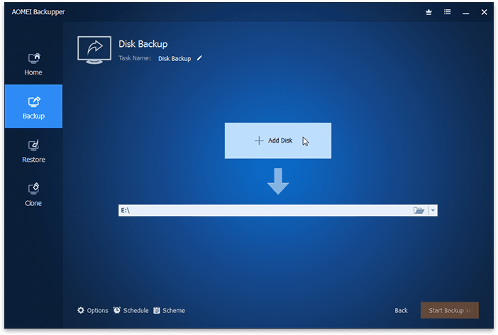Open the backup Scheme settings
The image size is (498, 335).
click(169, 310)
